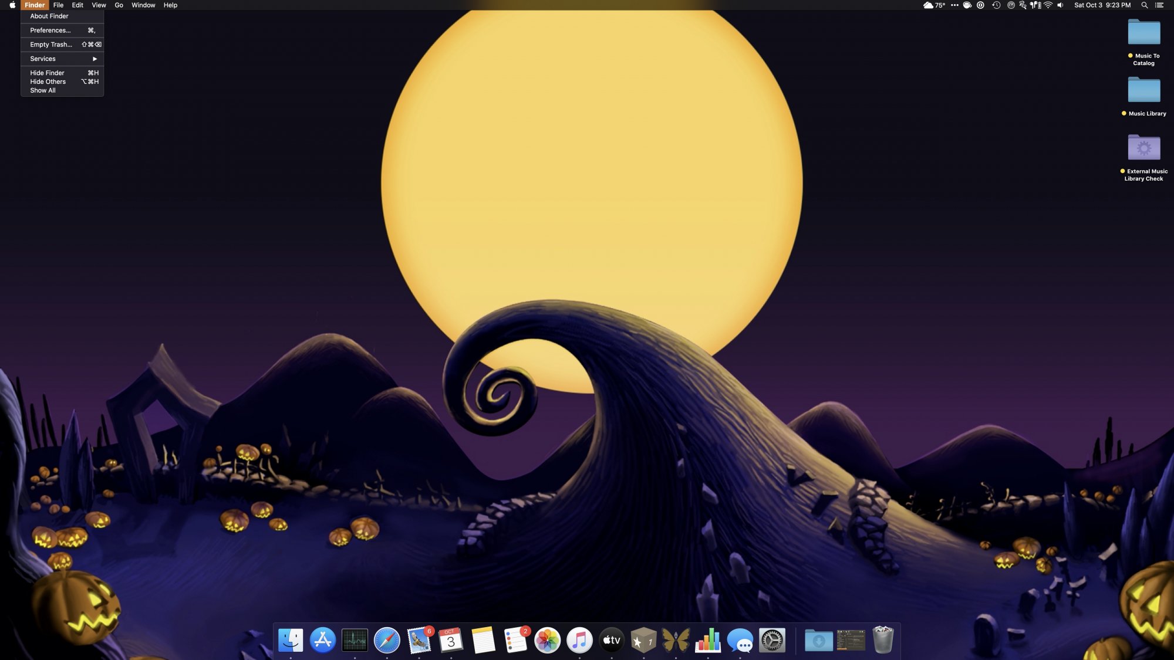Image resolution: width=1174 pixels, height=660 pixels.
Task: Open the Help menu
Action: 170,5
